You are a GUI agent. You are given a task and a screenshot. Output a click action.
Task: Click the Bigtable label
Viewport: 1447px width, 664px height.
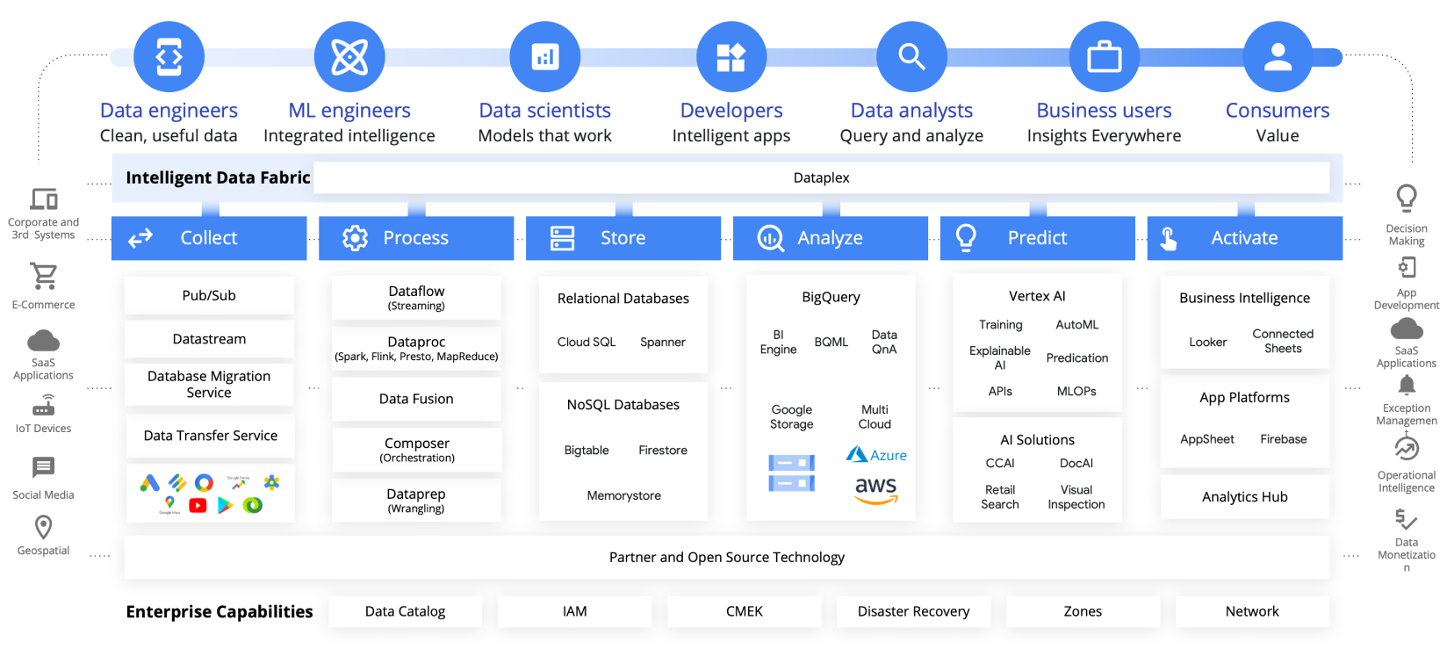587,451
